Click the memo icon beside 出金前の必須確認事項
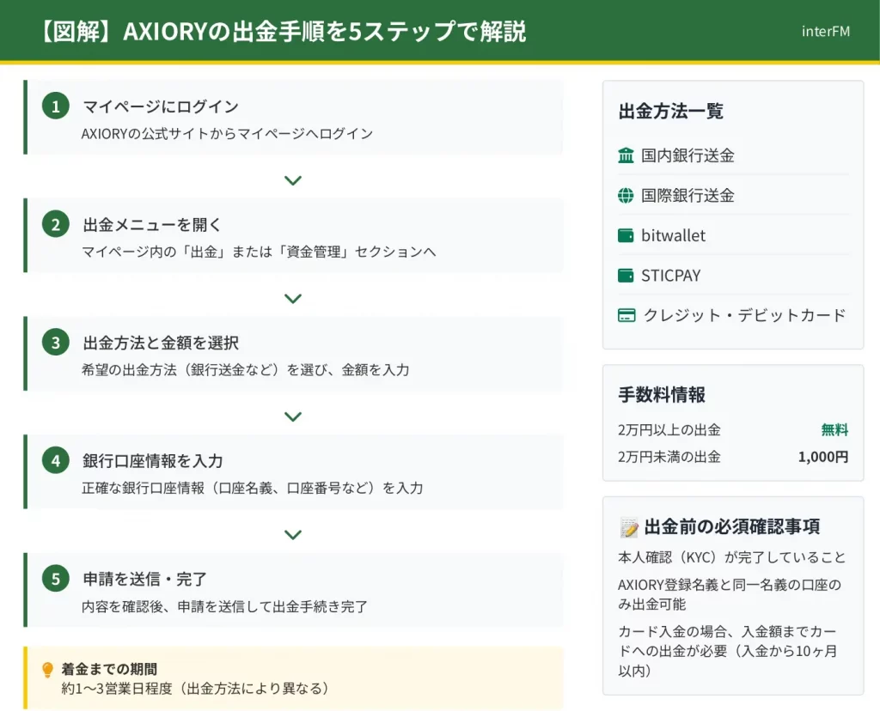 coord(628,527)
